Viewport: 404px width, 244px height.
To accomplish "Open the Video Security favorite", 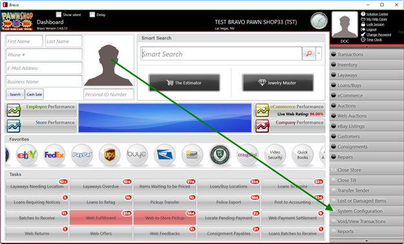I will click(275, 155).
